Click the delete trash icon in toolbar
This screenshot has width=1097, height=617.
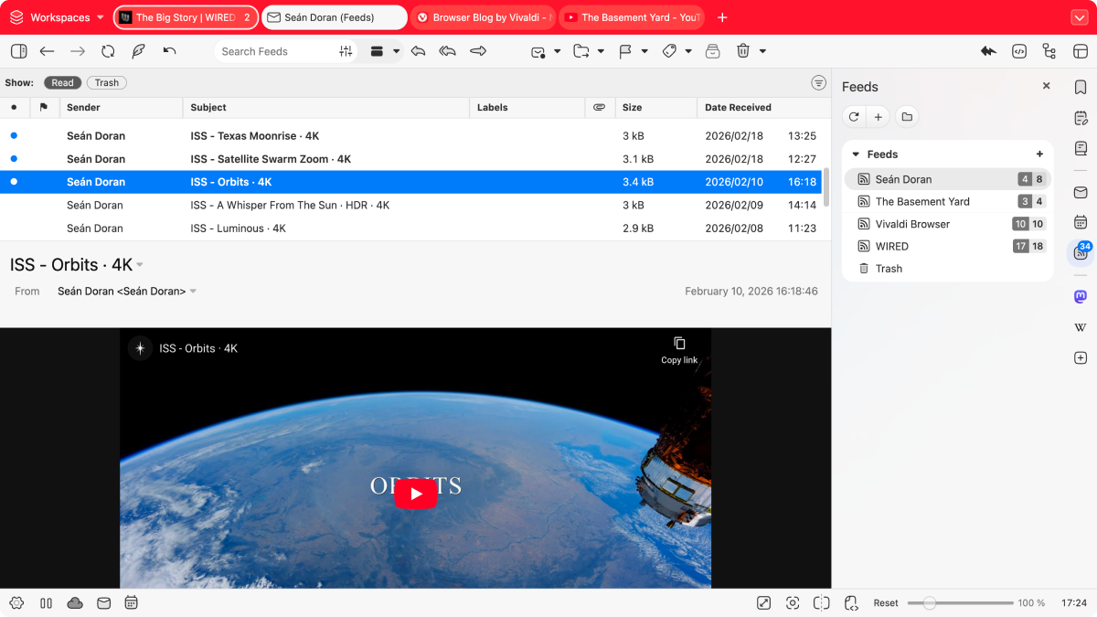coord(743,51)
